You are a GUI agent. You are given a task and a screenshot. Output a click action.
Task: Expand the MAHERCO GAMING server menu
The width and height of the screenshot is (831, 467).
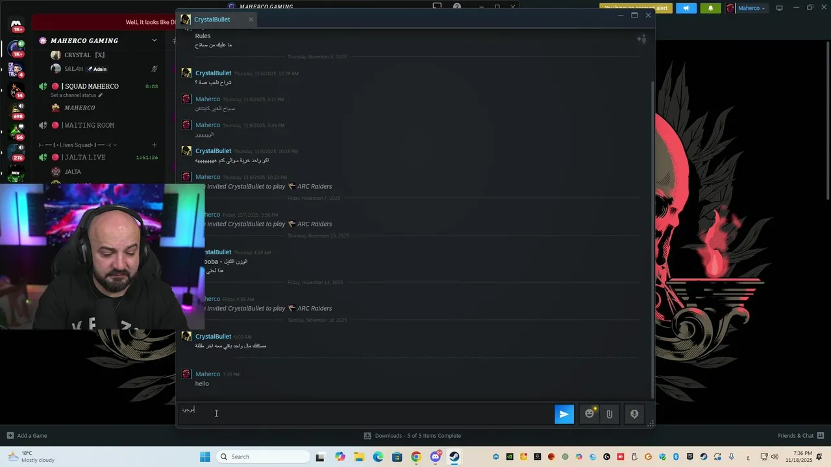click(x=154, y=40)
